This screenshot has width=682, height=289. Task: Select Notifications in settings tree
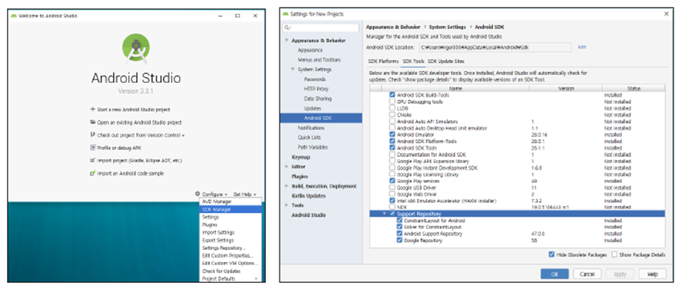click(x=311, y=128)
